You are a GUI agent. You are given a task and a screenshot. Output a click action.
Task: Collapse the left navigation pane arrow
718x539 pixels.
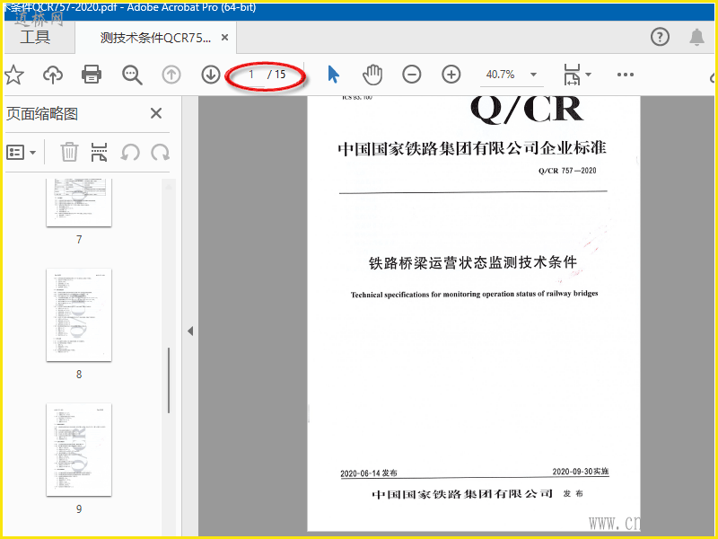click(x=190, y=331)
